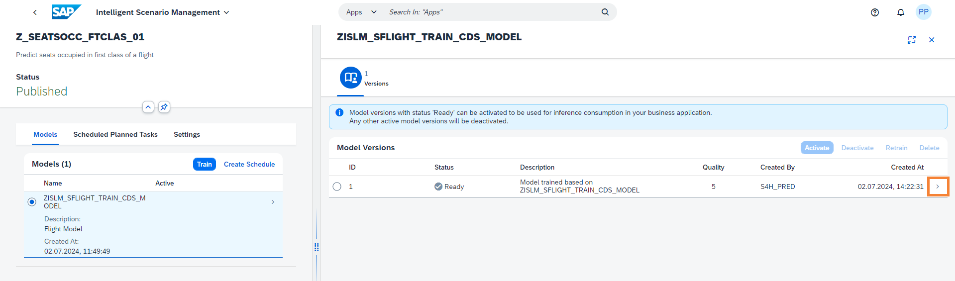Viewport: 955px width, 281px height.
Task: Click the back navigation arrow
Action: pyautogui.click(x=35, y=12)
